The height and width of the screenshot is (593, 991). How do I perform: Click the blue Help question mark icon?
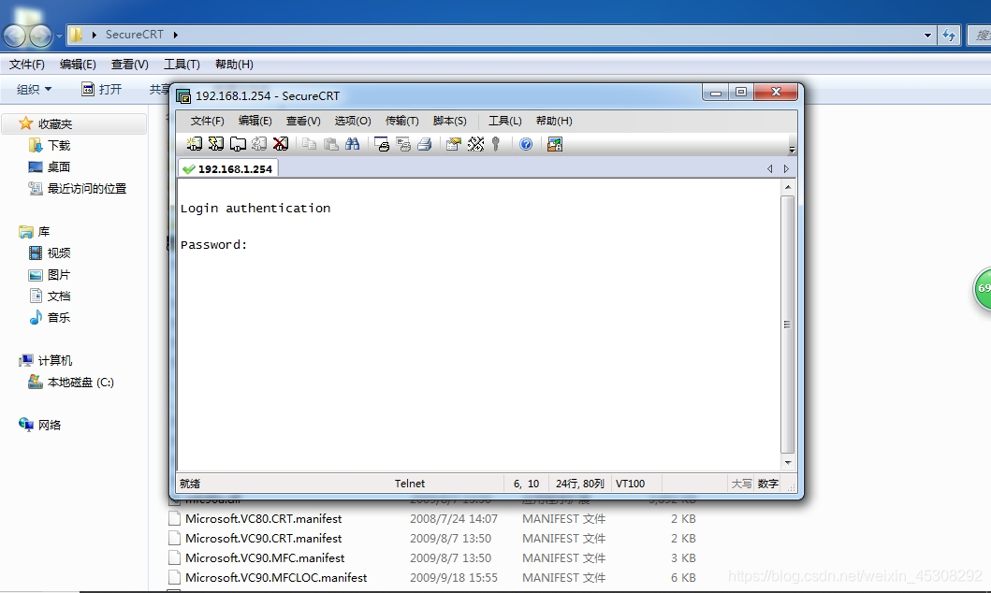[x=526, y=144]
